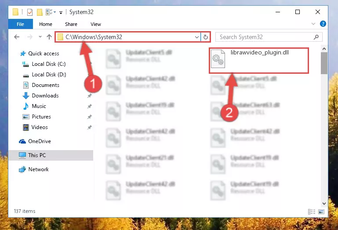
Task: Go back with the Back arrow
Action: coord(17,37)
